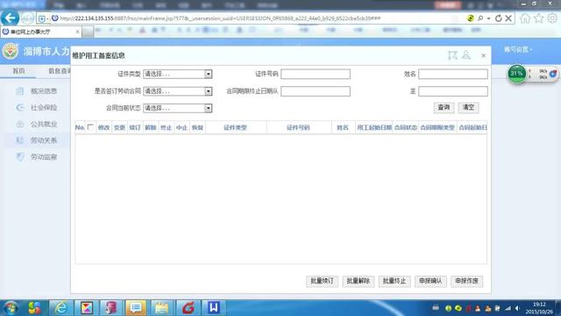Open the Windows Start button

pyautogui.click(x=11, y=308)
